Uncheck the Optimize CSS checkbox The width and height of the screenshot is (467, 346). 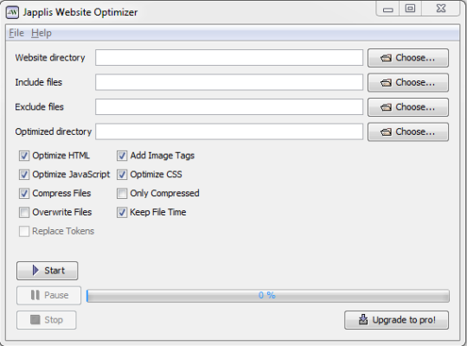(x=122, y=175)
